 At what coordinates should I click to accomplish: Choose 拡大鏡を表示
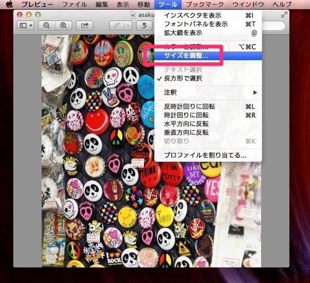point(208,33)
